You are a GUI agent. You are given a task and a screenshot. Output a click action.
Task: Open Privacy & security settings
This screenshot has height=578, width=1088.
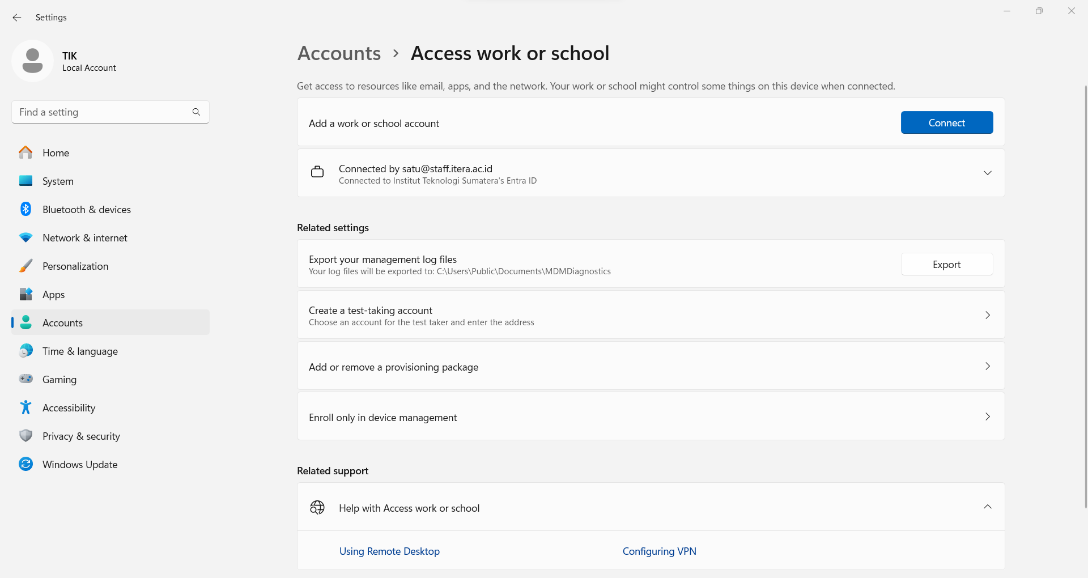click(110, 436)
